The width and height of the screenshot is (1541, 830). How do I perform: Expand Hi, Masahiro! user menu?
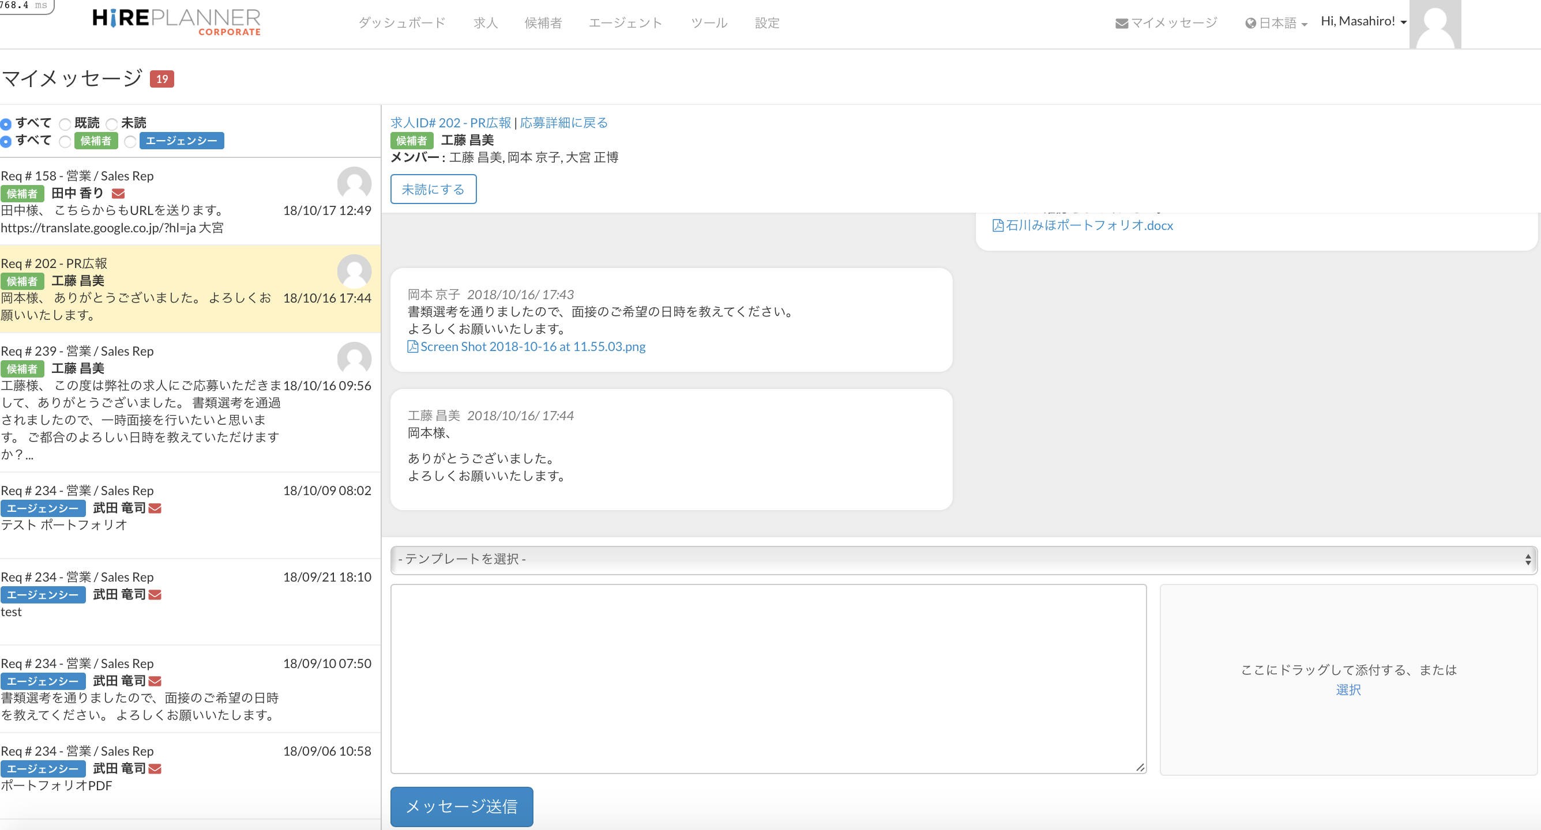coord(1363,21)
